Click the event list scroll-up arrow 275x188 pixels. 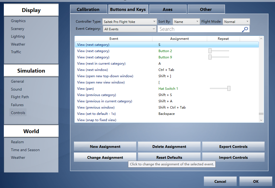261,39
